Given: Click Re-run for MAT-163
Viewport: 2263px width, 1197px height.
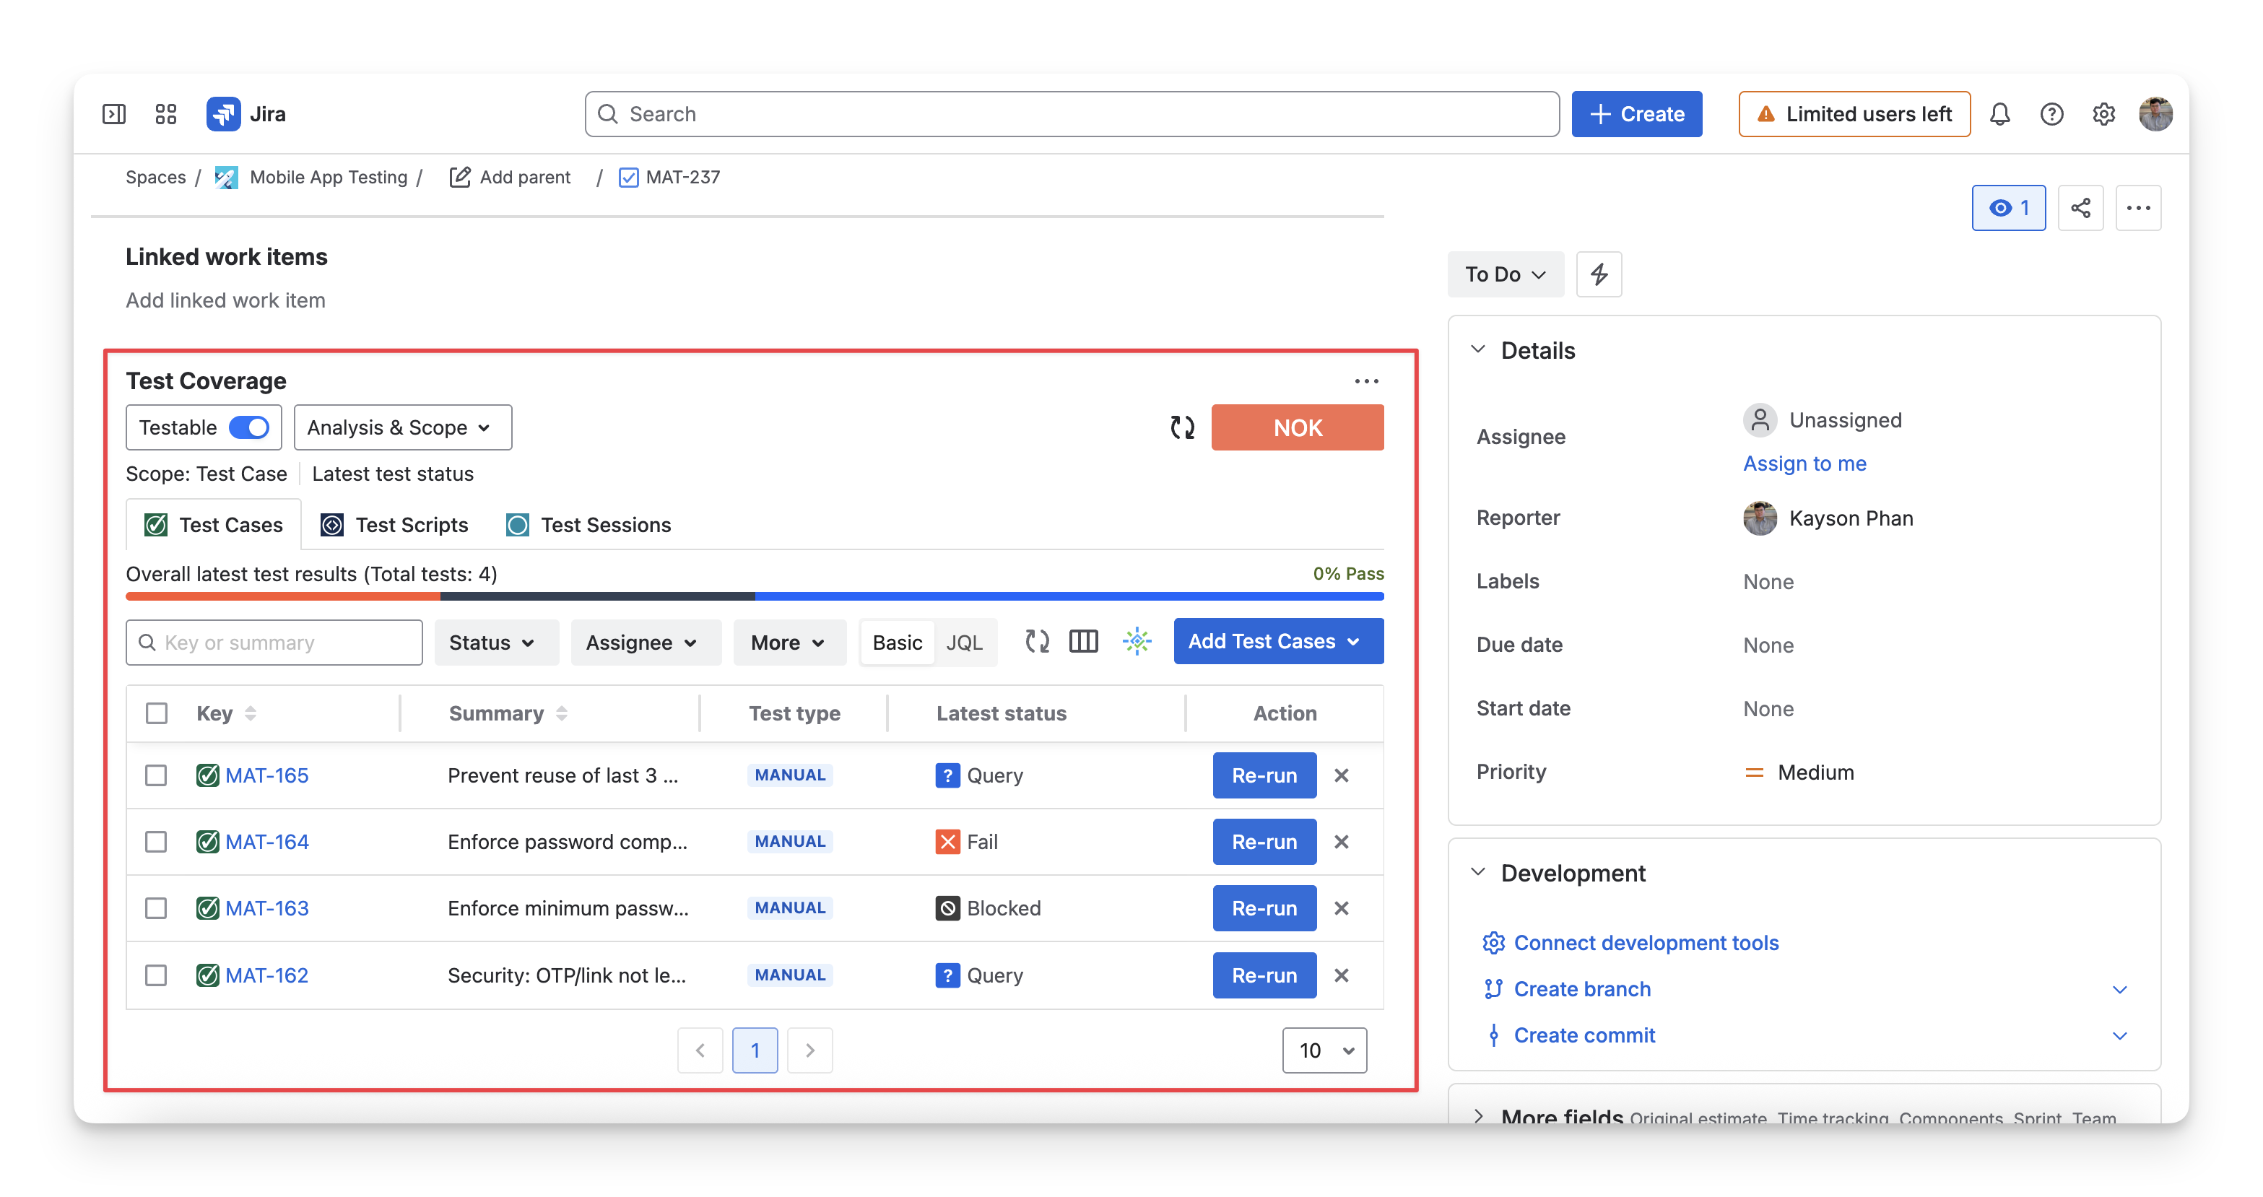Looking at the screenshot, I should [x=1264, y=908].
